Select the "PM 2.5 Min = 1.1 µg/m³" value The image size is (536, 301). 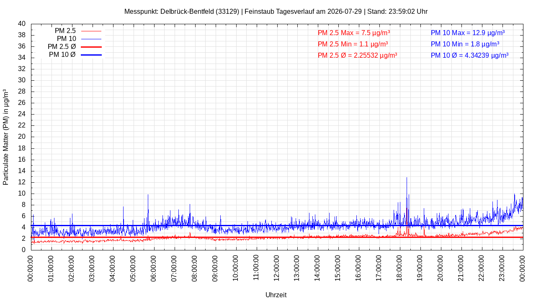(x=353, y=44)
